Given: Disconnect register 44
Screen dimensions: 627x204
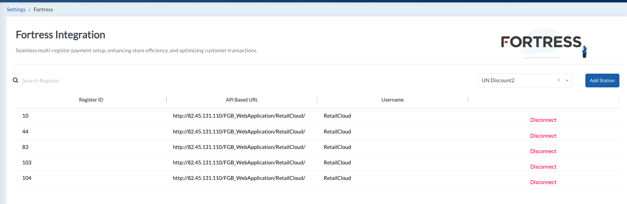Looking at the screenshot, I should (x=543, y=136).
